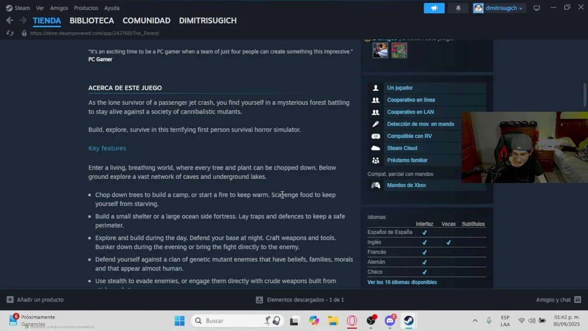Click Añadir un producto button
Screen dimensions: 588x331
tap(35, 300)
